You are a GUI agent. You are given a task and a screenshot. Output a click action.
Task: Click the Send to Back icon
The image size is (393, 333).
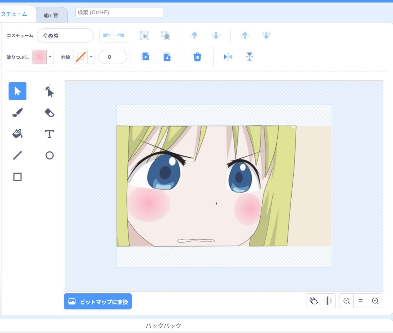(266, 35)
